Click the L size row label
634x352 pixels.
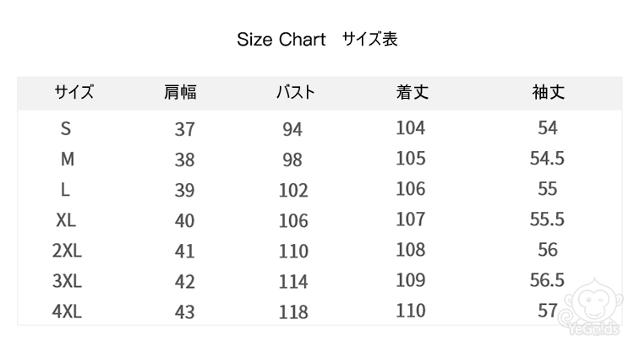coord(66,190)
